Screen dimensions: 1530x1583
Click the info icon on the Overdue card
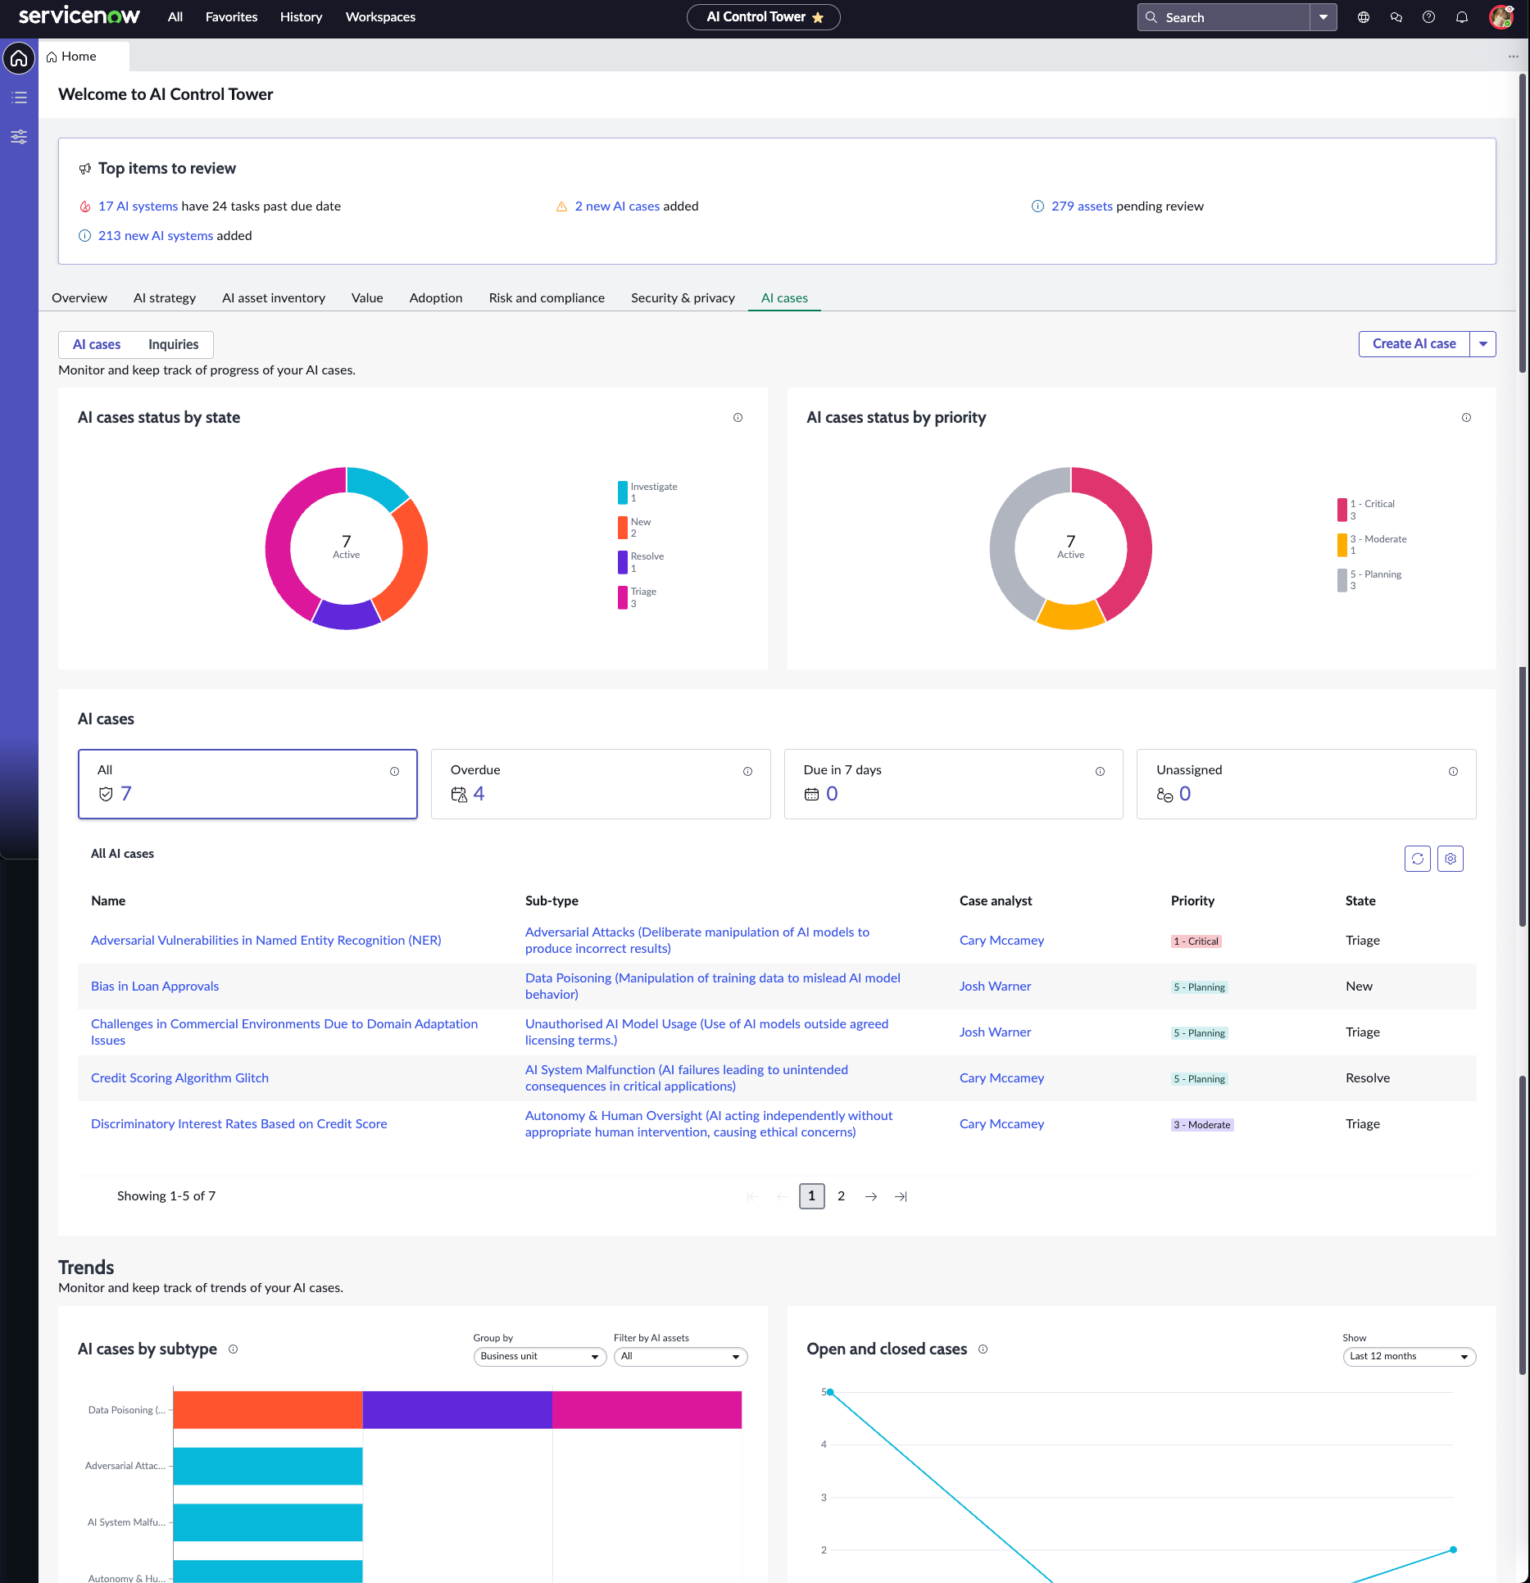[x=747, y=772]
